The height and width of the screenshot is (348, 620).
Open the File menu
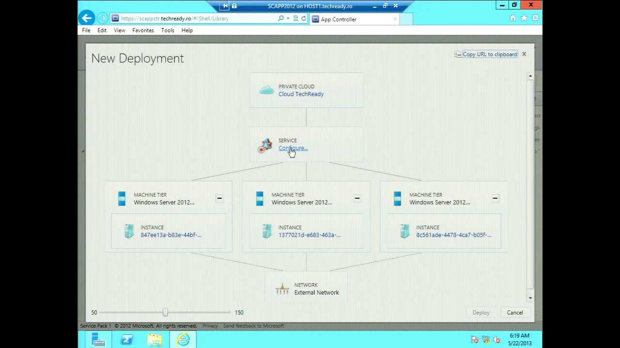pyautogui.click(x=86, y=30)
